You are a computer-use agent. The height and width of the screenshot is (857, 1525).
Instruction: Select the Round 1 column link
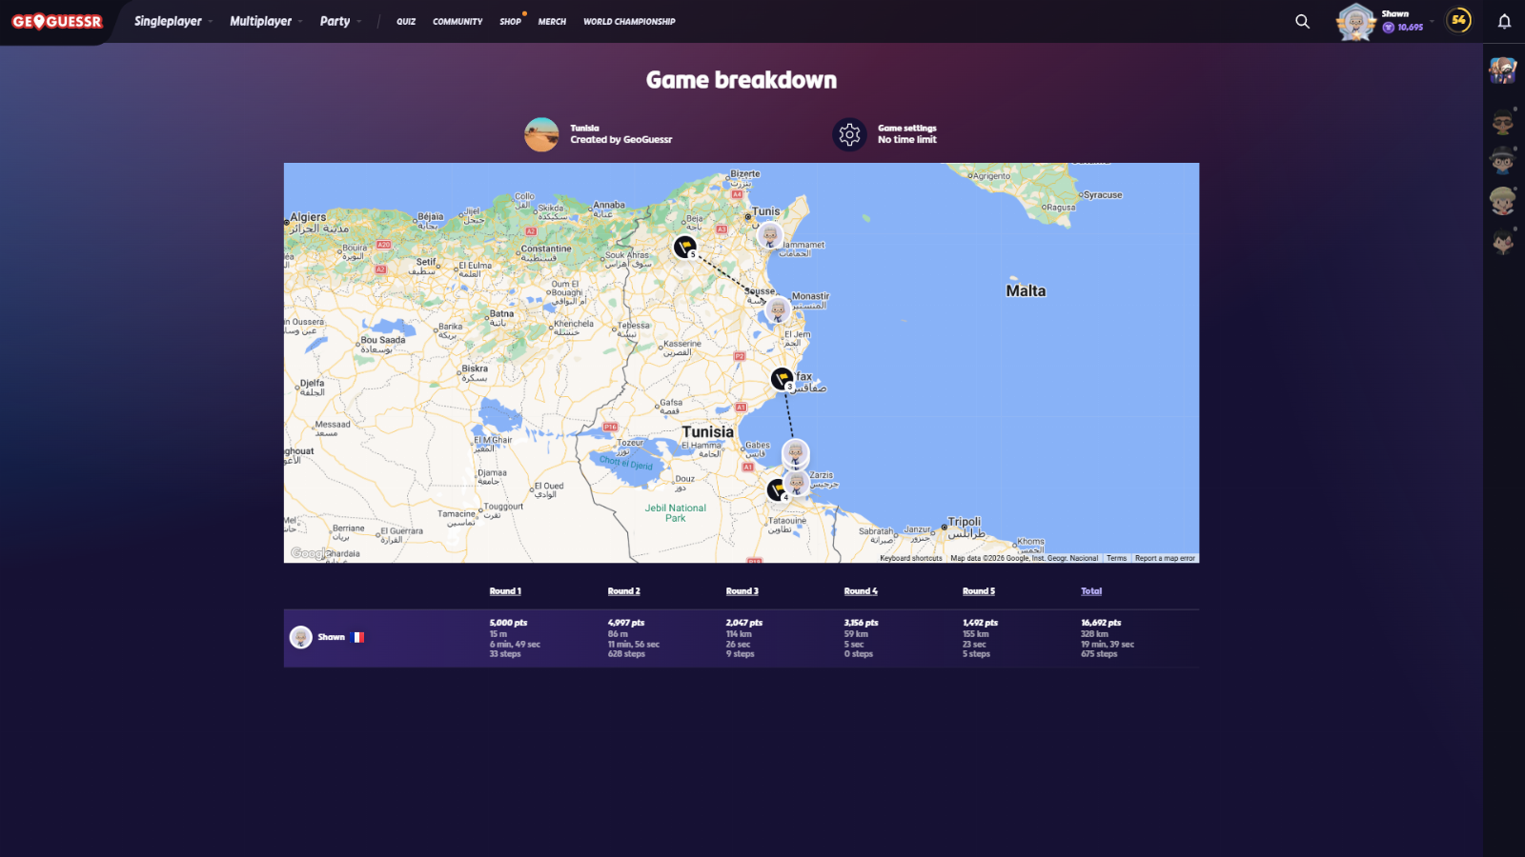tap(505, 591)
